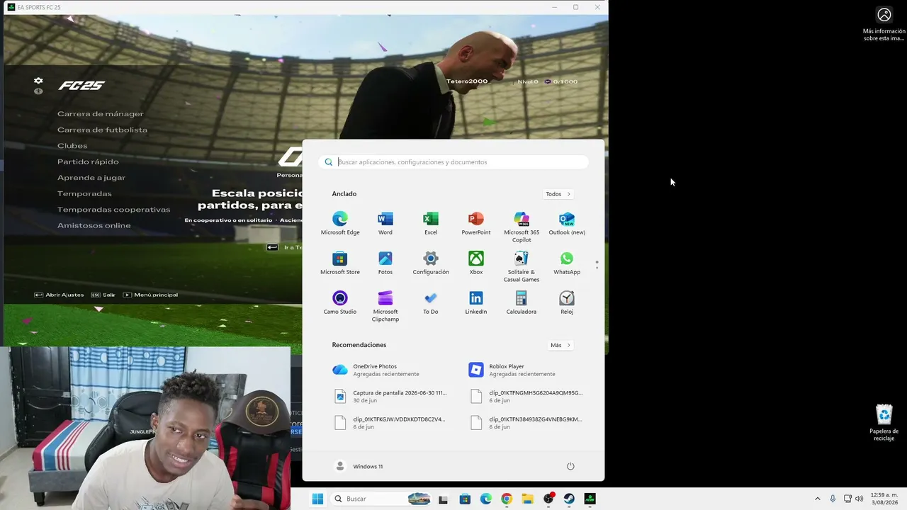Click Salir prompt in FC 25

click(103, 295)
